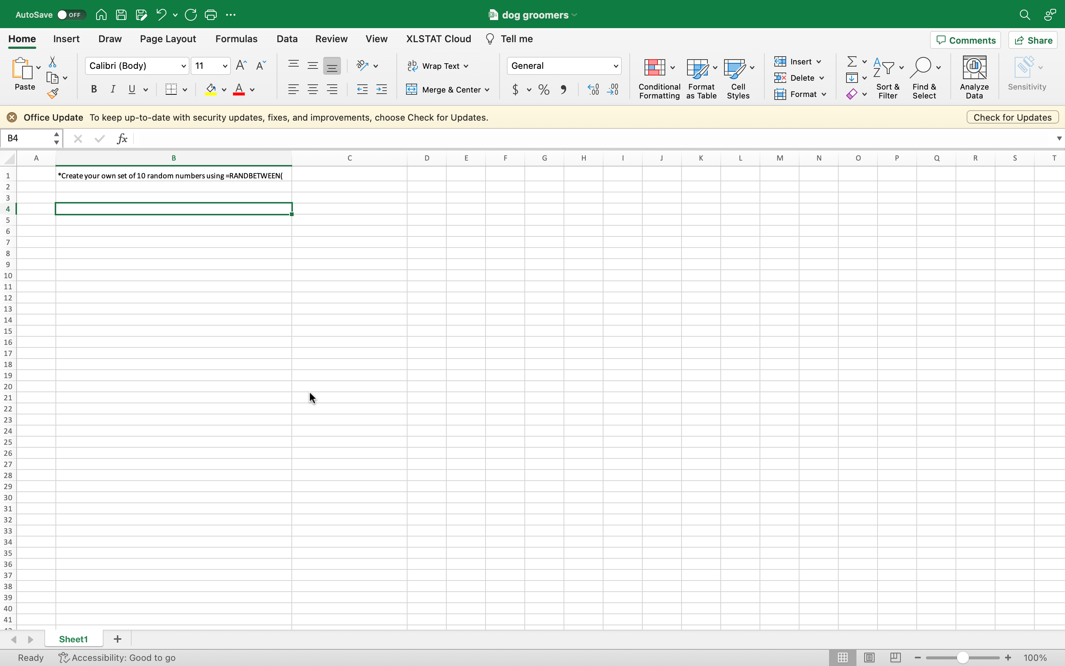The width and height of the screenshot is (1065, 666).
Task: Click the Decrease Decimal icon
Action: click(x=613, y=90)
